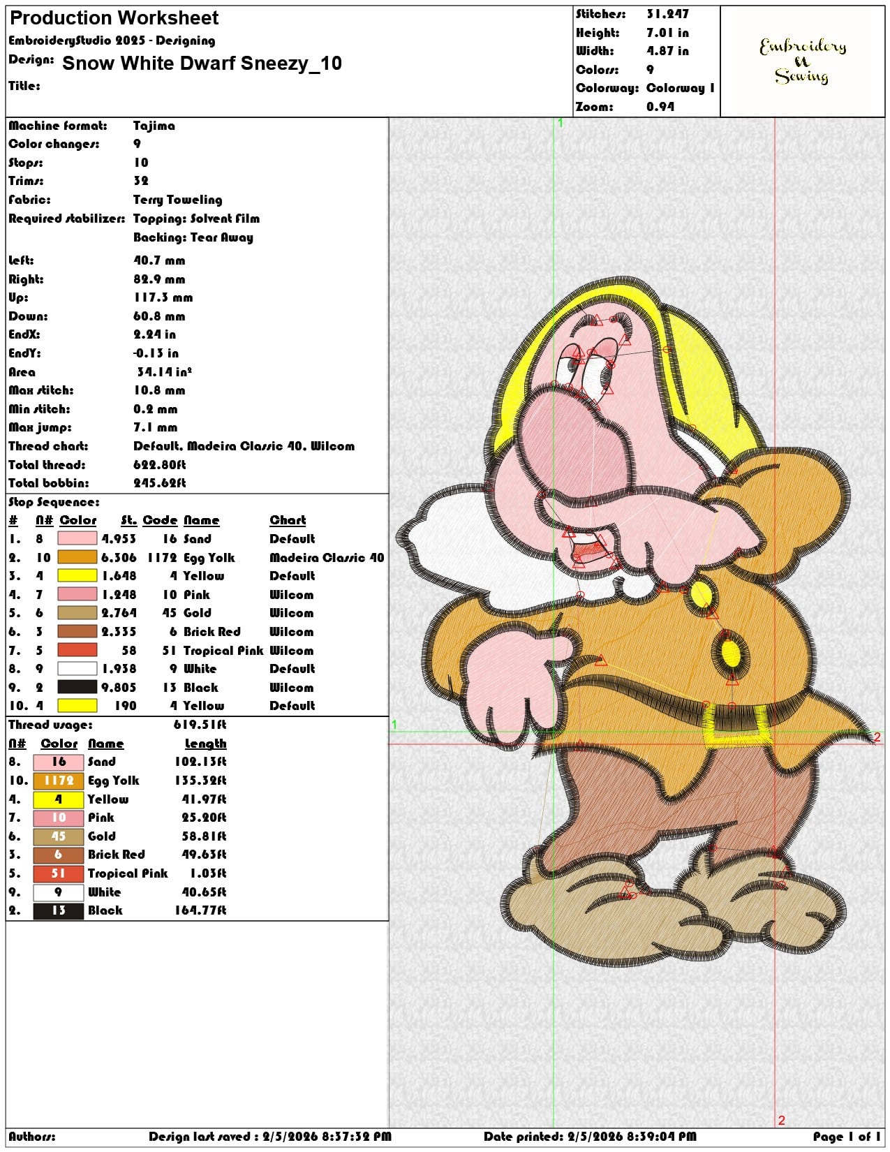Click the Tropical Pink length '1.03ft'
The height and width of the screenshot is (1152, 890).
208,873
